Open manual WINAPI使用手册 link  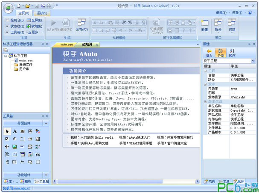tap(136, 143)
